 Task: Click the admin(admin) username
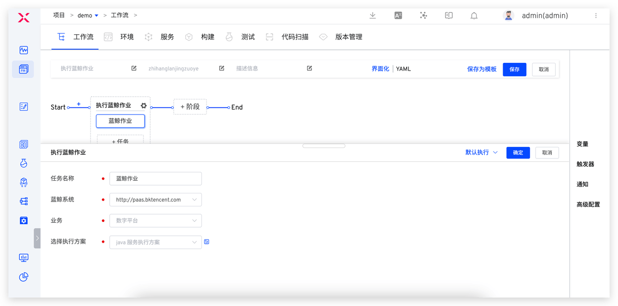pyautogui.click(x=545, y=15)
